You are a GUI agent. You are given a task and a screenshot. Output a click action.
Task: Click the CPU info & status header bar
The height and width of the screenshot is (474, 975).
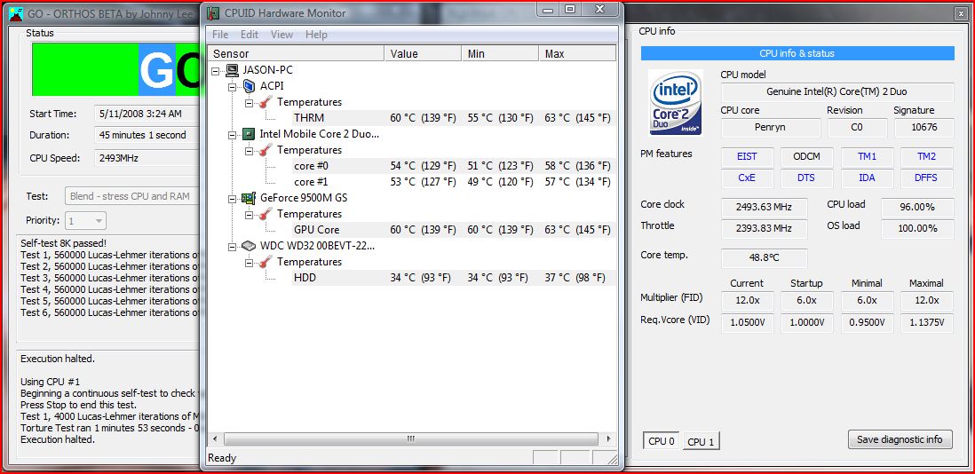(797, 53)
